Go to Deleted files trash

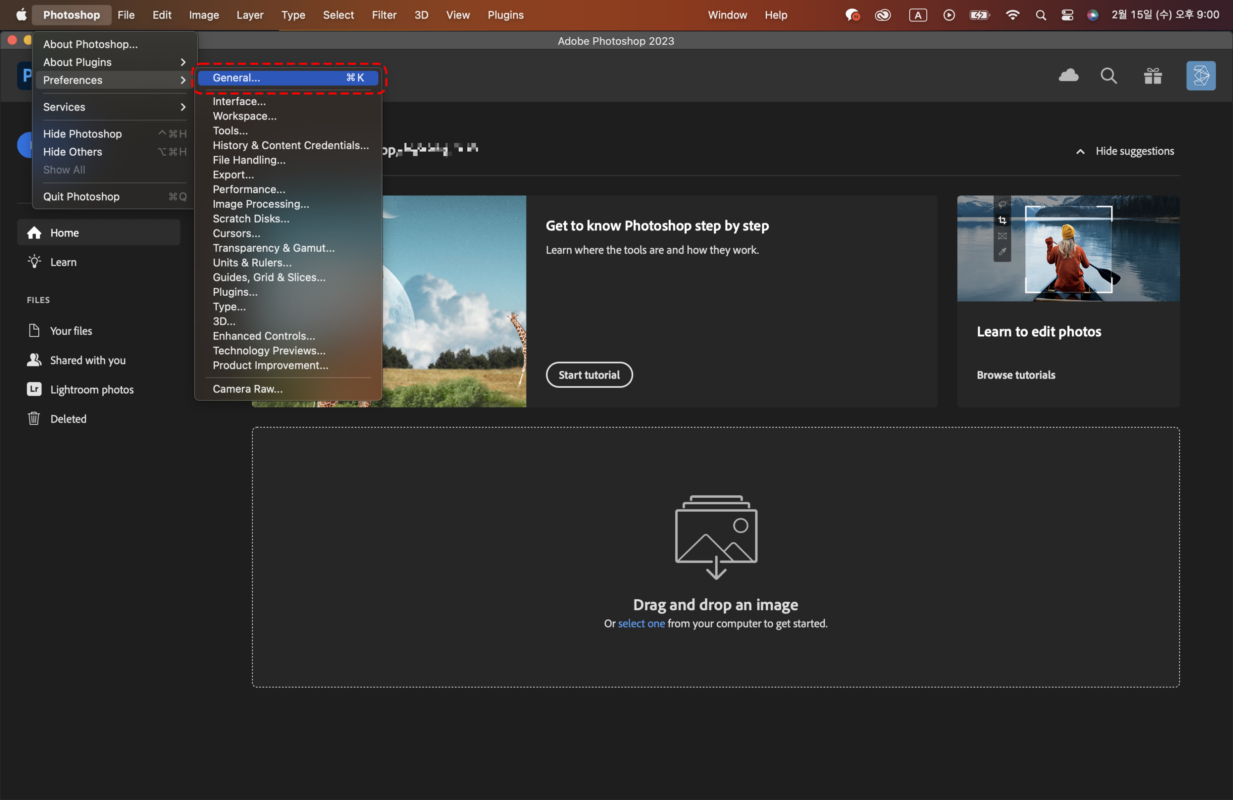click(x=68, y=419)
